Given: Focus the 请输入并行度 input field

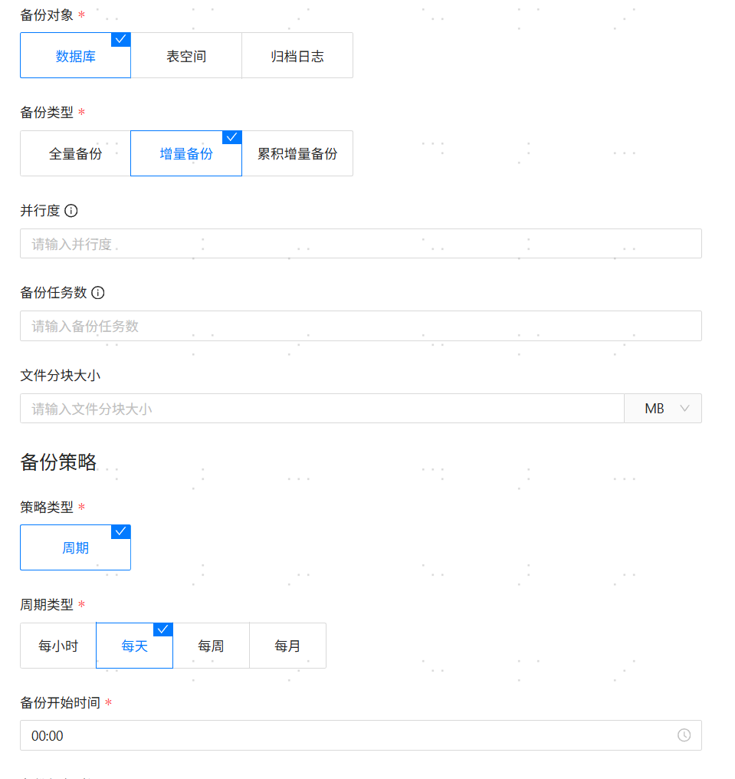Looking at the screenshot, I should pos(360,244).
